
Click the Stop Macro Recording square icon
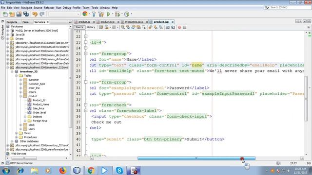(185, 27)
